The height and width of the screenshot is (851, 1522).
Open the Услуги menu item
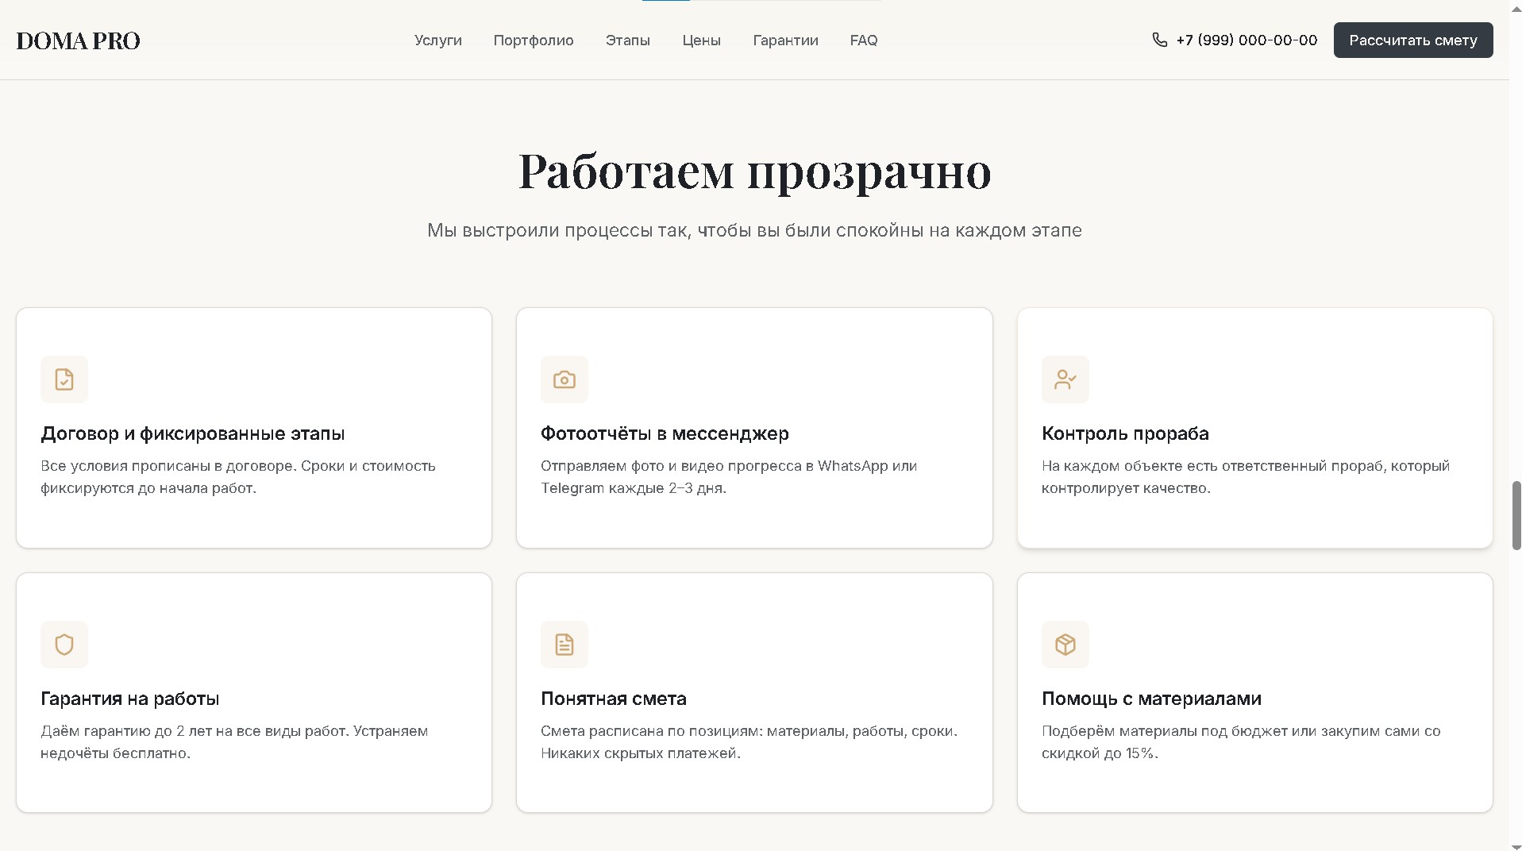point(437,40)
